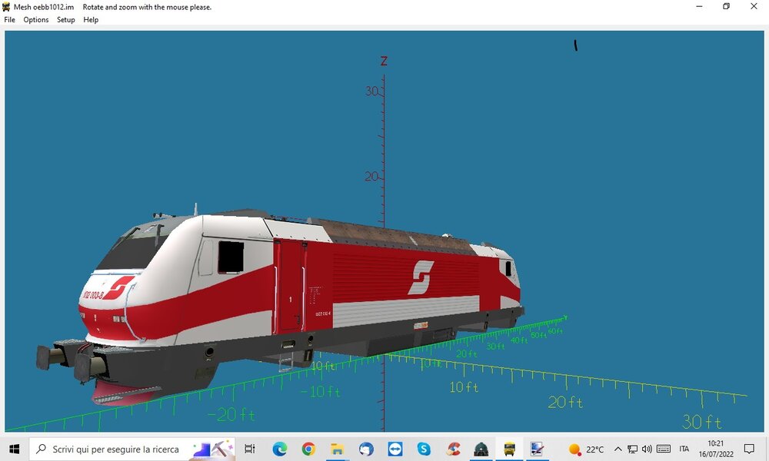Viewport: 769px width, 461px height.
Task: Click the taskbar search box
Action: (132, 449)
